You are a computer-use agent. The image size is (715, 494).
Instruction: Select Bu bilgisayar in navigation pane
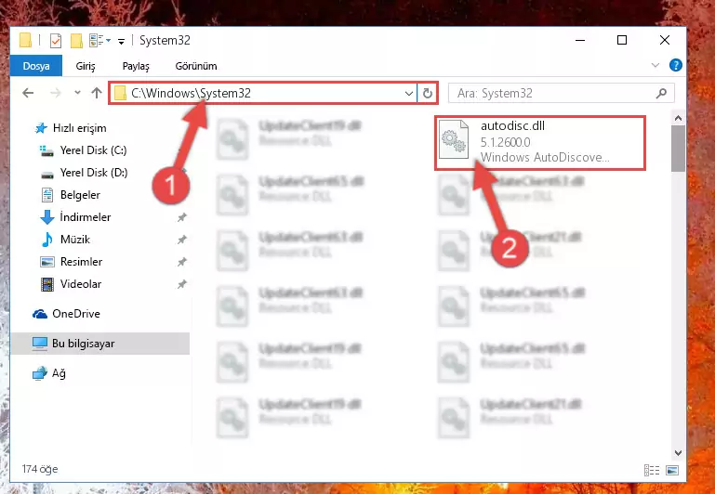99,344
